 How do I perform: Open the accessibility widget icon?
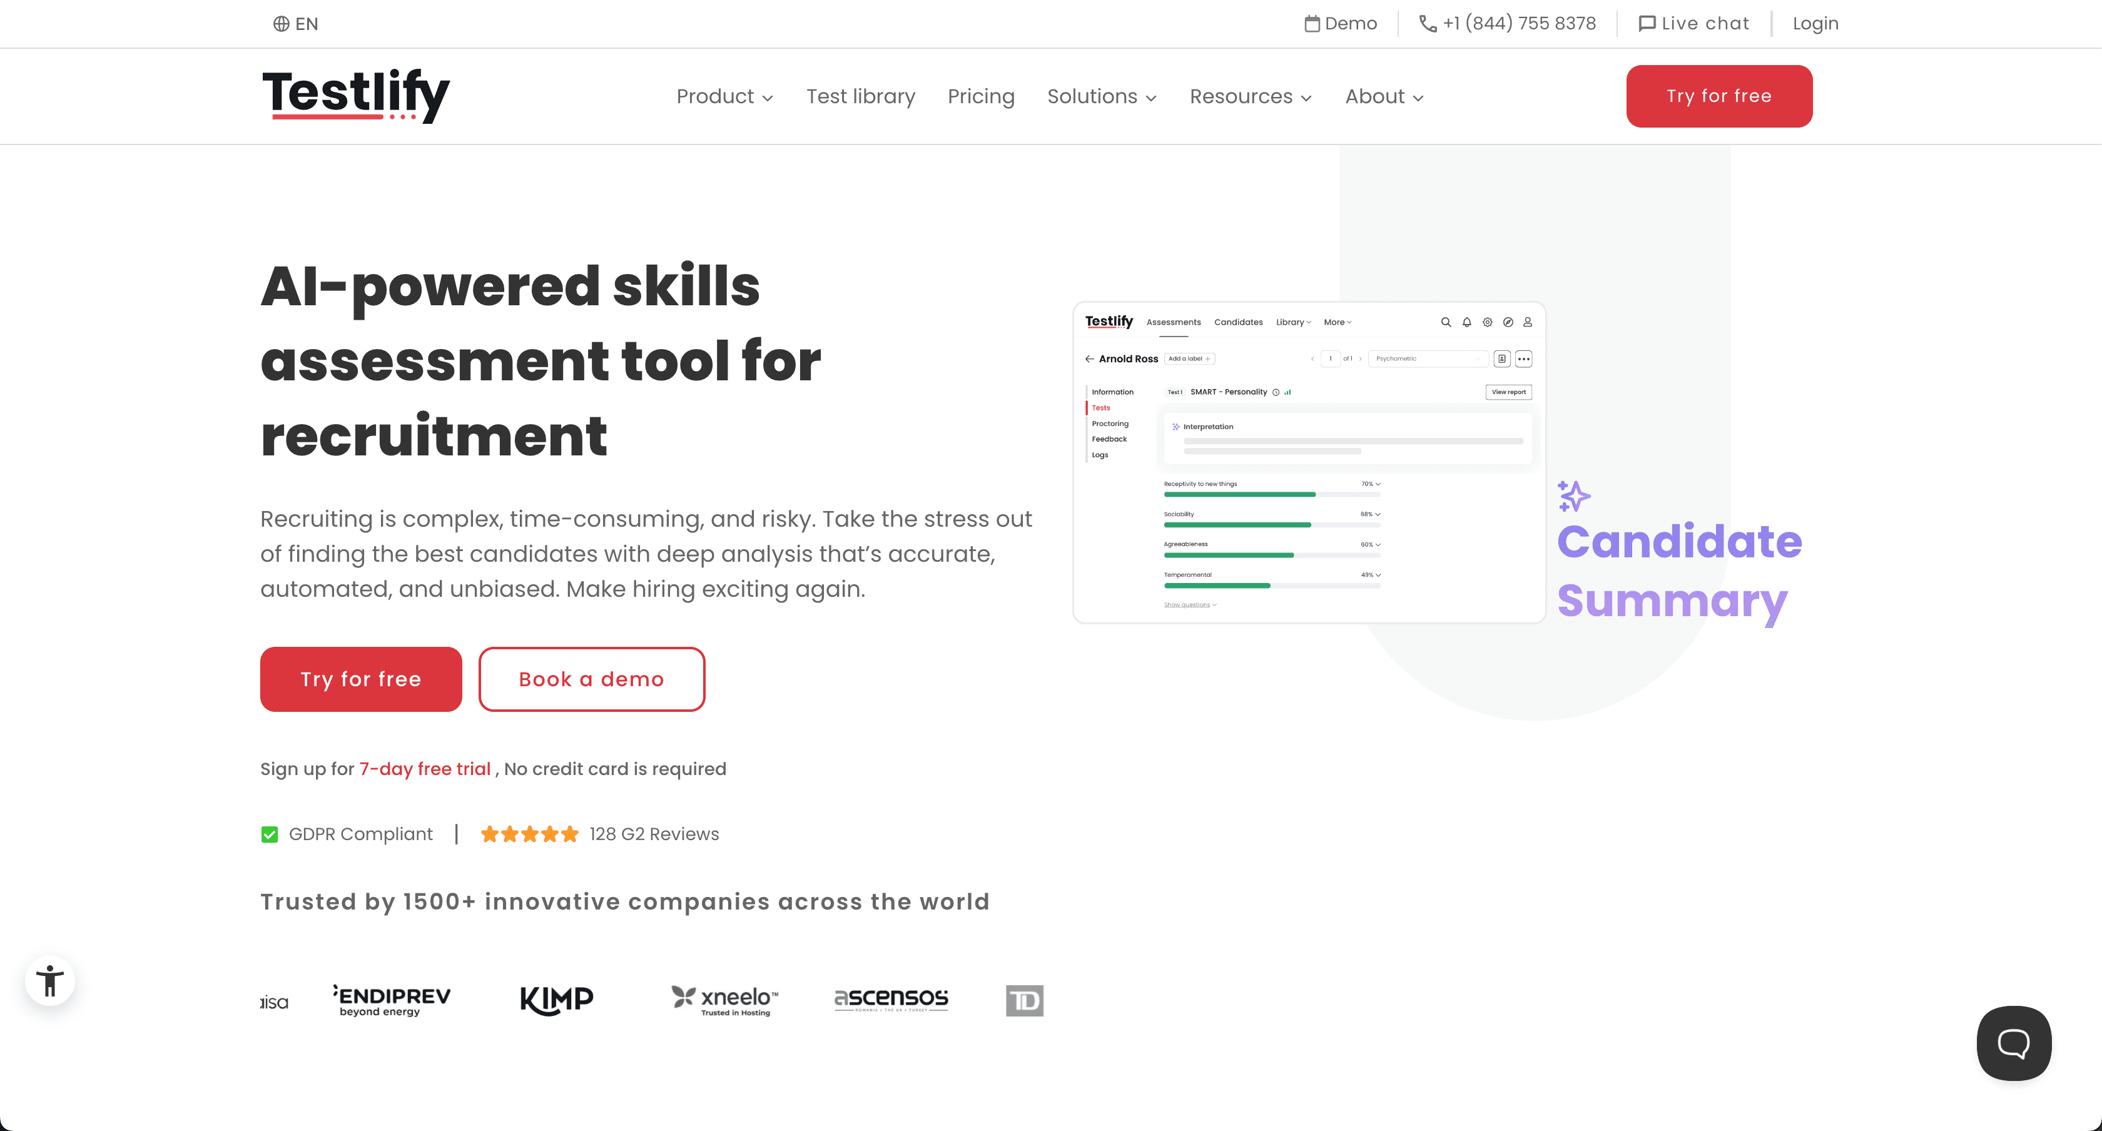click(50, 980)
